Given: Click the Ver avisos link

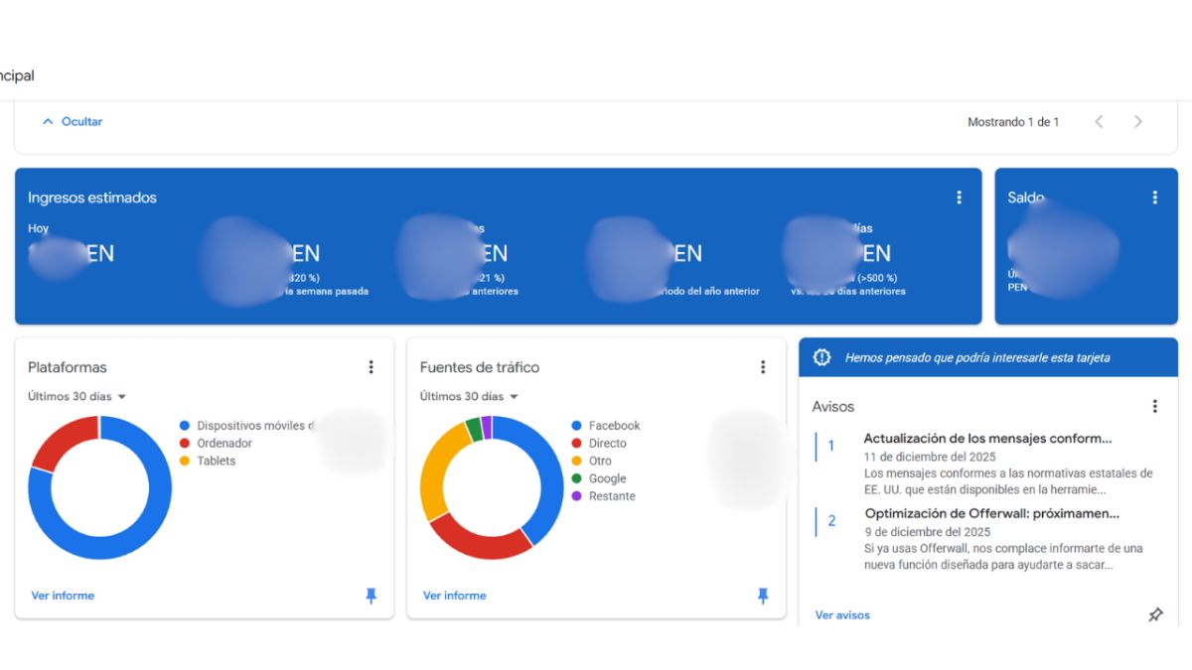Looking at the screenshot, I should pyautogui.click(x=842, y=615).
